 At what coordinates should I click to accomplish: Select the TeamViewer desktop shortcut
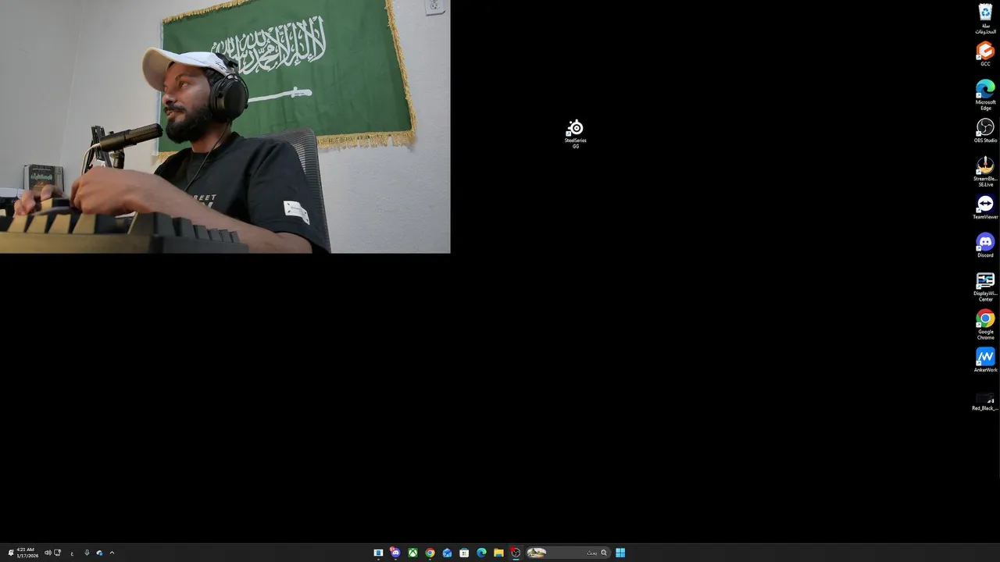coord(985,207)
